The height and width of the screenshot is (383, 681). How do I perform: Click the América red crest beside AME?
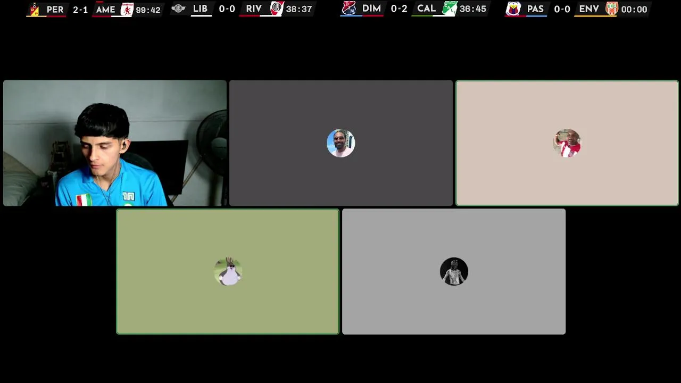point(127,9)
